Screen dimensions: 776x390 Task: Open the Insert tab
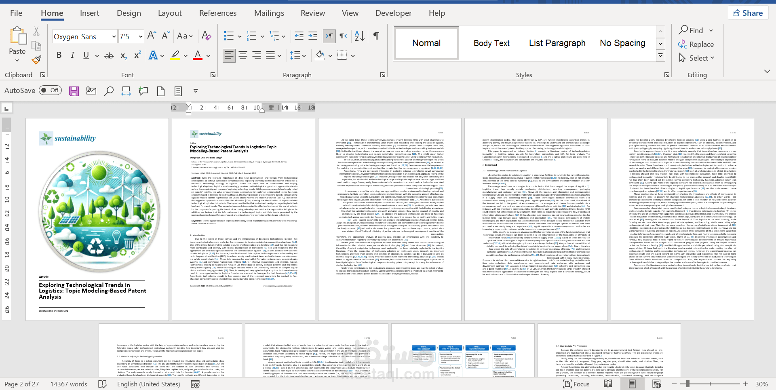click(x=89, y=13)
